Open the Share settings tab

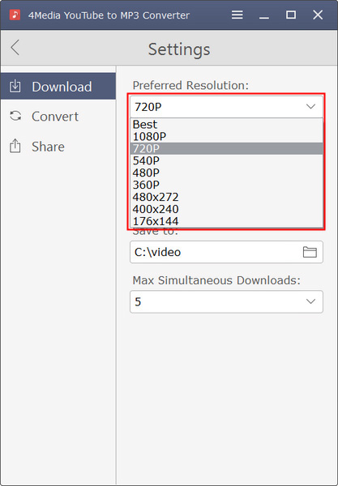(x=58, y=147)
